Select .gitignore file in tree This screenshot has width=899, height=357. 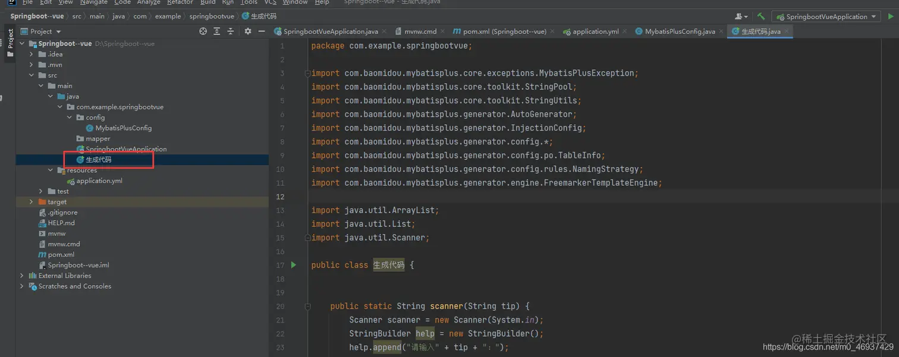click(x=62, y=212)
